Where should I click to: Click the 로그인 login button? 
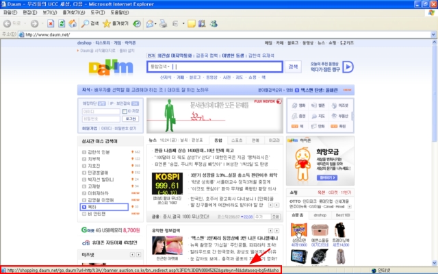coord(131,119)
